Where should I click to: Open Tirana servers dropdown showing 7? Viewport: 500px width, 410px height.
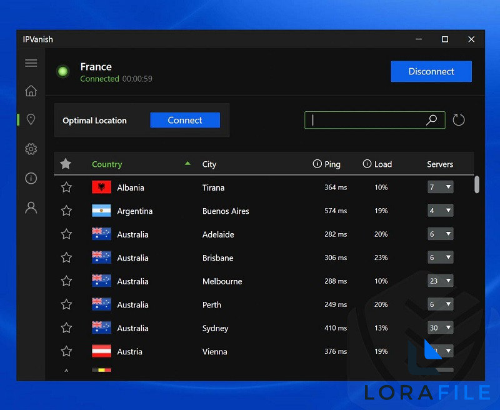pos(441,187)
